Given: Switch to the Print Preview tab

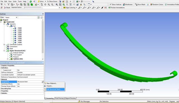Looking at the screenshot, I should (59, 98).
